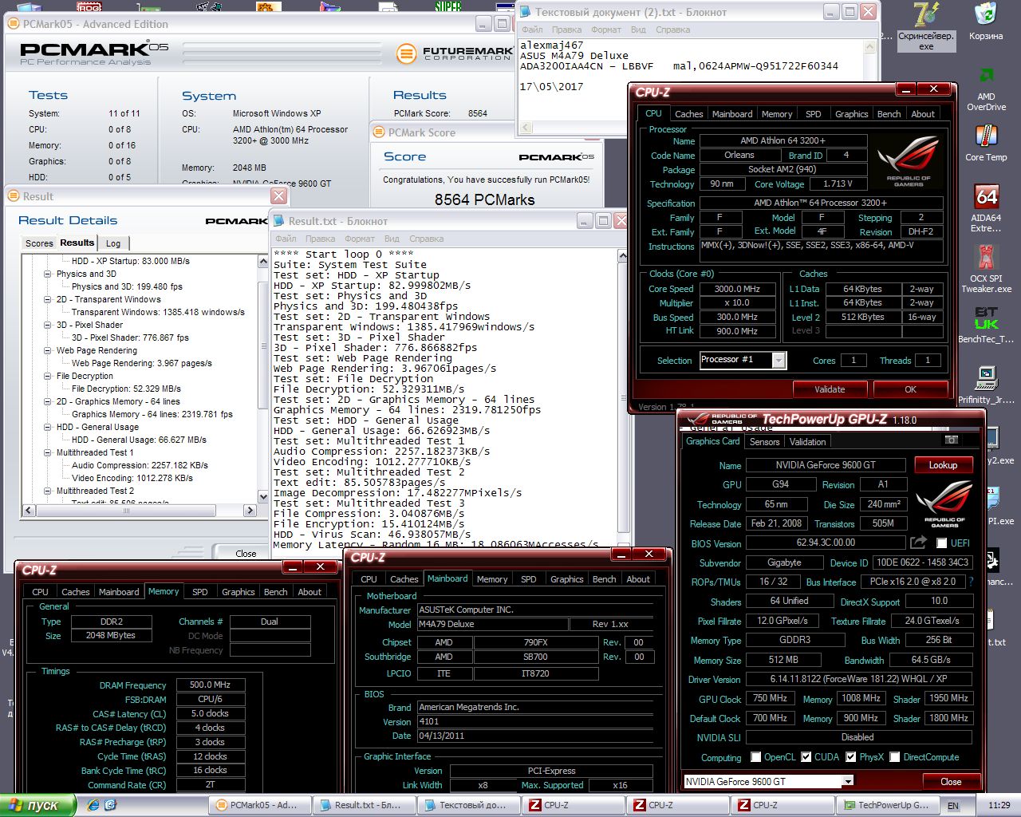Image resolution: width=1021 pixels, height=817 pixels.
Task: Toggle the DirectCompute checkbox
Action: (895, 757)
